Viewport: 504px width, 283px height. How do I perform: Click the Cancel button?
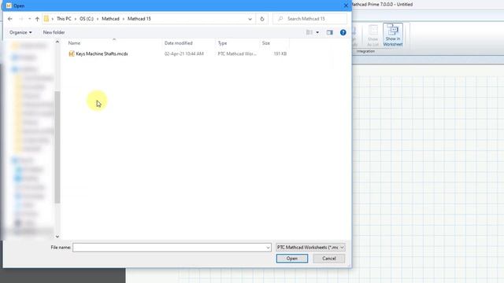(x=329, y=259)
